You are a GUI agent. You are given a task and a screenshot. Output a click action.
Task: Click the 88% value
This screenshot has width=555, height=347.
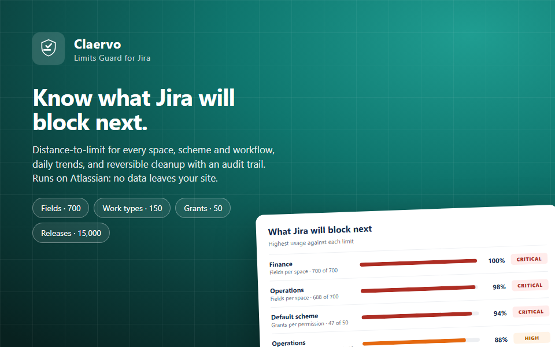pos(501,340)
